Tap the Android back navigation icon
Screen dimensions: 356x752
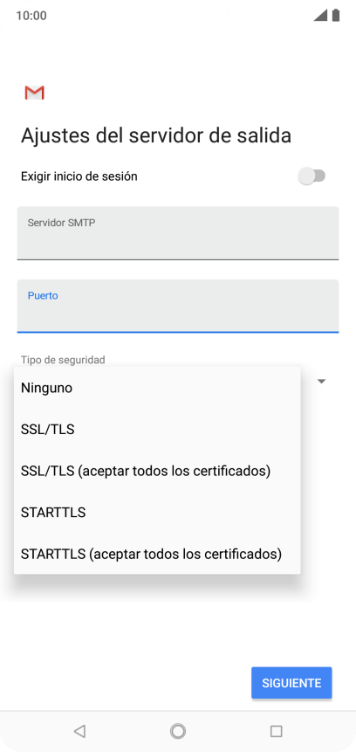79,731
